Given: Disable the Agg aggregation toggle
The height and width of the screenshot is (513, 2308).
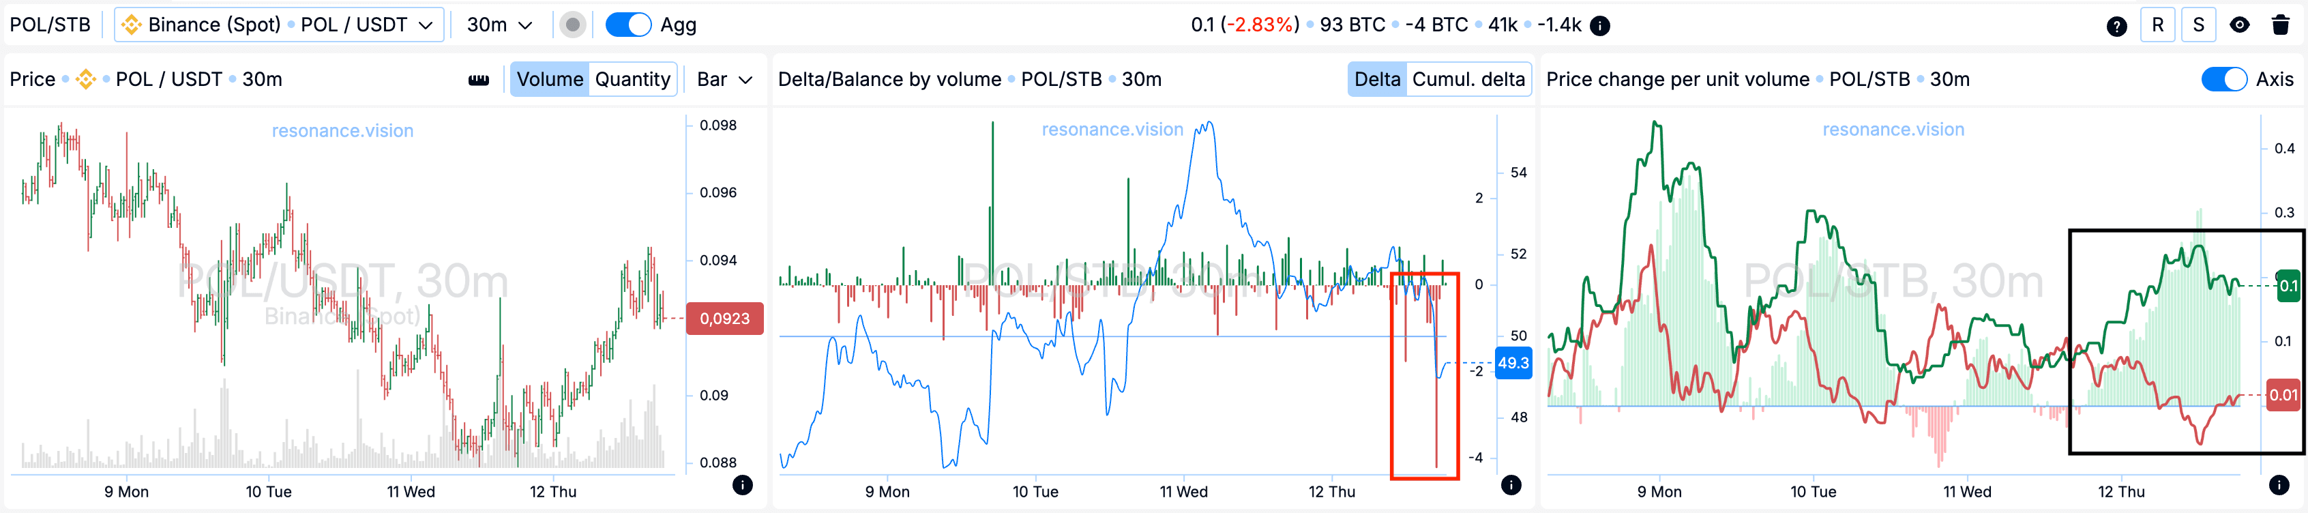Looking at the screenshot, I should 629,24.
